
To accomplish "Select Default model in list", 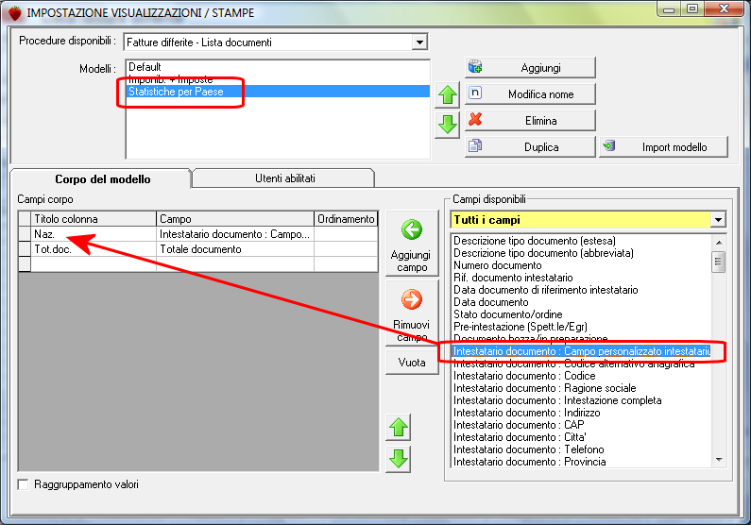I will click(278, 67).
